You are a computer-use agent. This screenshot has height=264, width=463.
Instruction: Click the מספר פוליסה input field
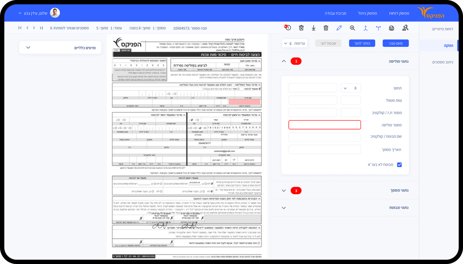click(324, 125)
